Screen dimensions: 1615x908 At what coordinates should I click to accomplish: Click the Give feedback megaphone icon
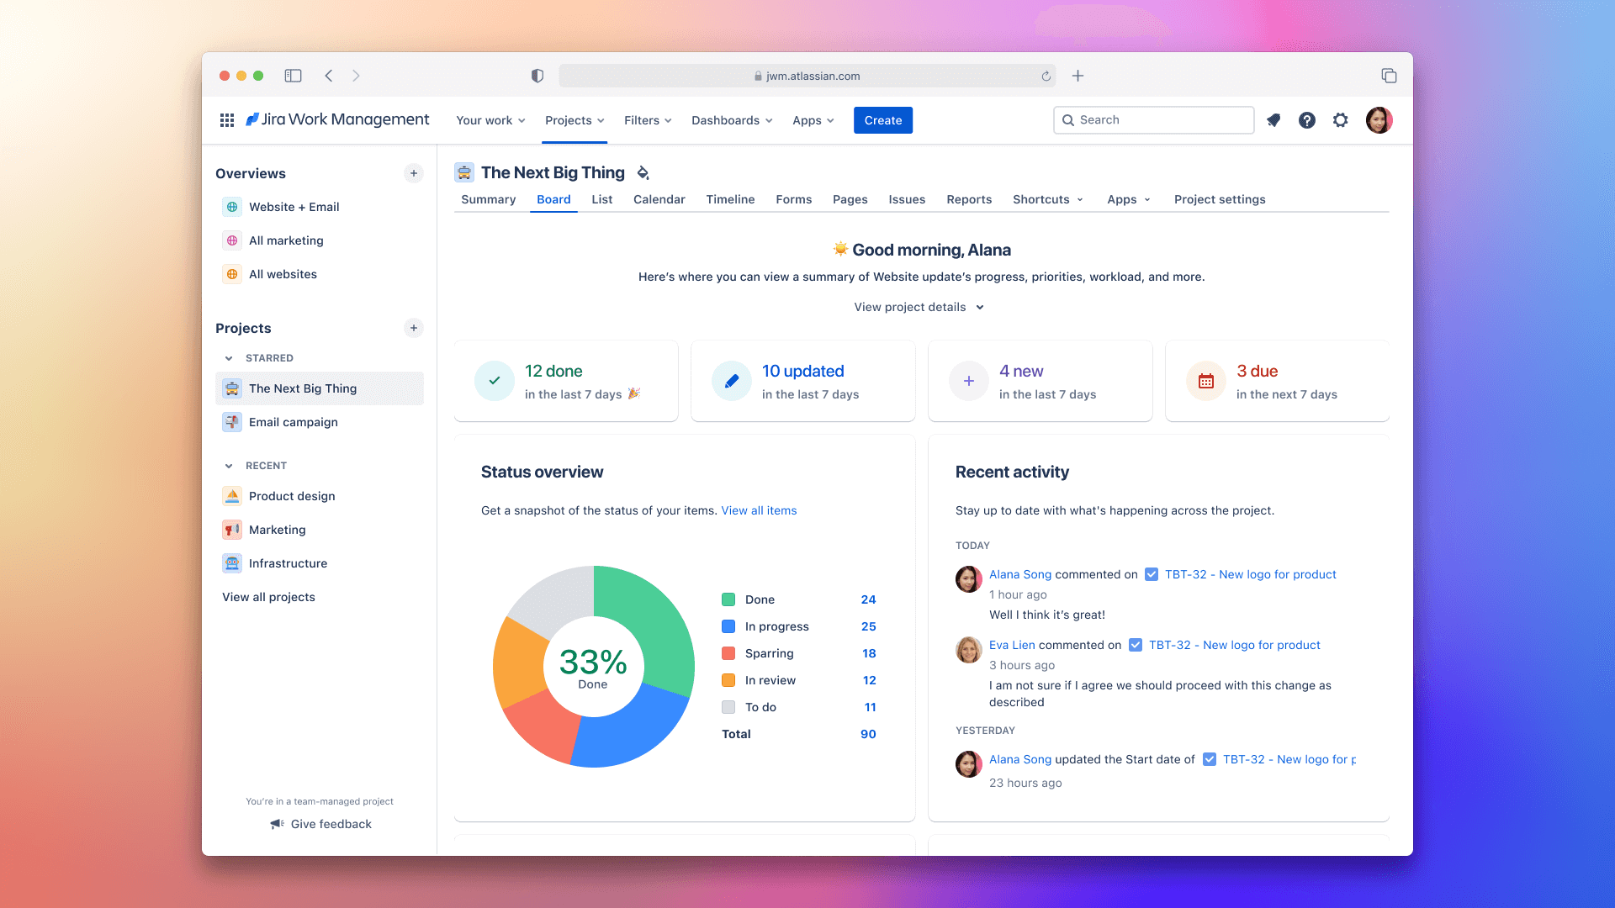coord(277,824)
